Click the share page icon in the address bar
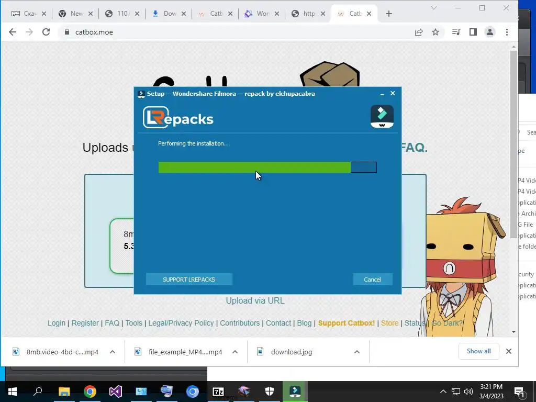The width and height of the screenshot is (536, 402). (419, 32)
